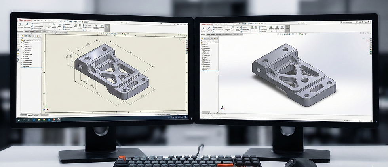Toggle the highlighted Instant3D button on left monitor
This screenshot has width=388, height=167.
point(107,28)
